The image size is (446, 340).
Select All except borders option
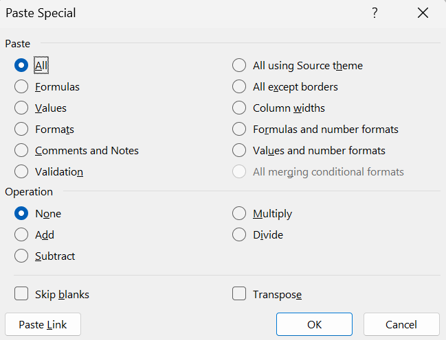coord(239,87)
